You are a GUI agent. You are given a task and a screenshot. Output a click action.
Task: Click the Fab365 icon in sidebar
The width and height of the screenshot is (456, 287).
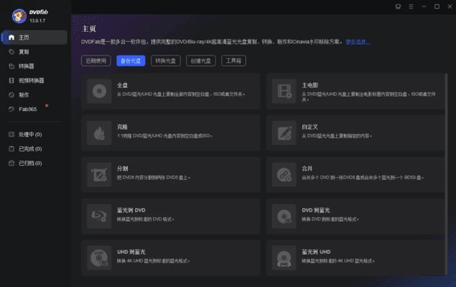click(12, 109)
